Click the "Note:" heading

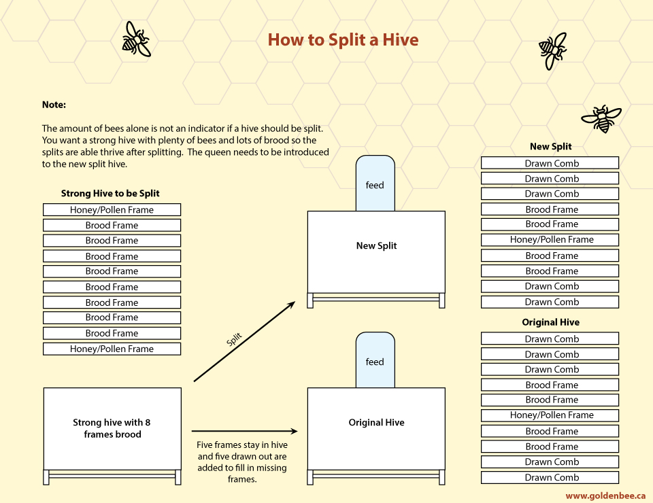[54, 105]
